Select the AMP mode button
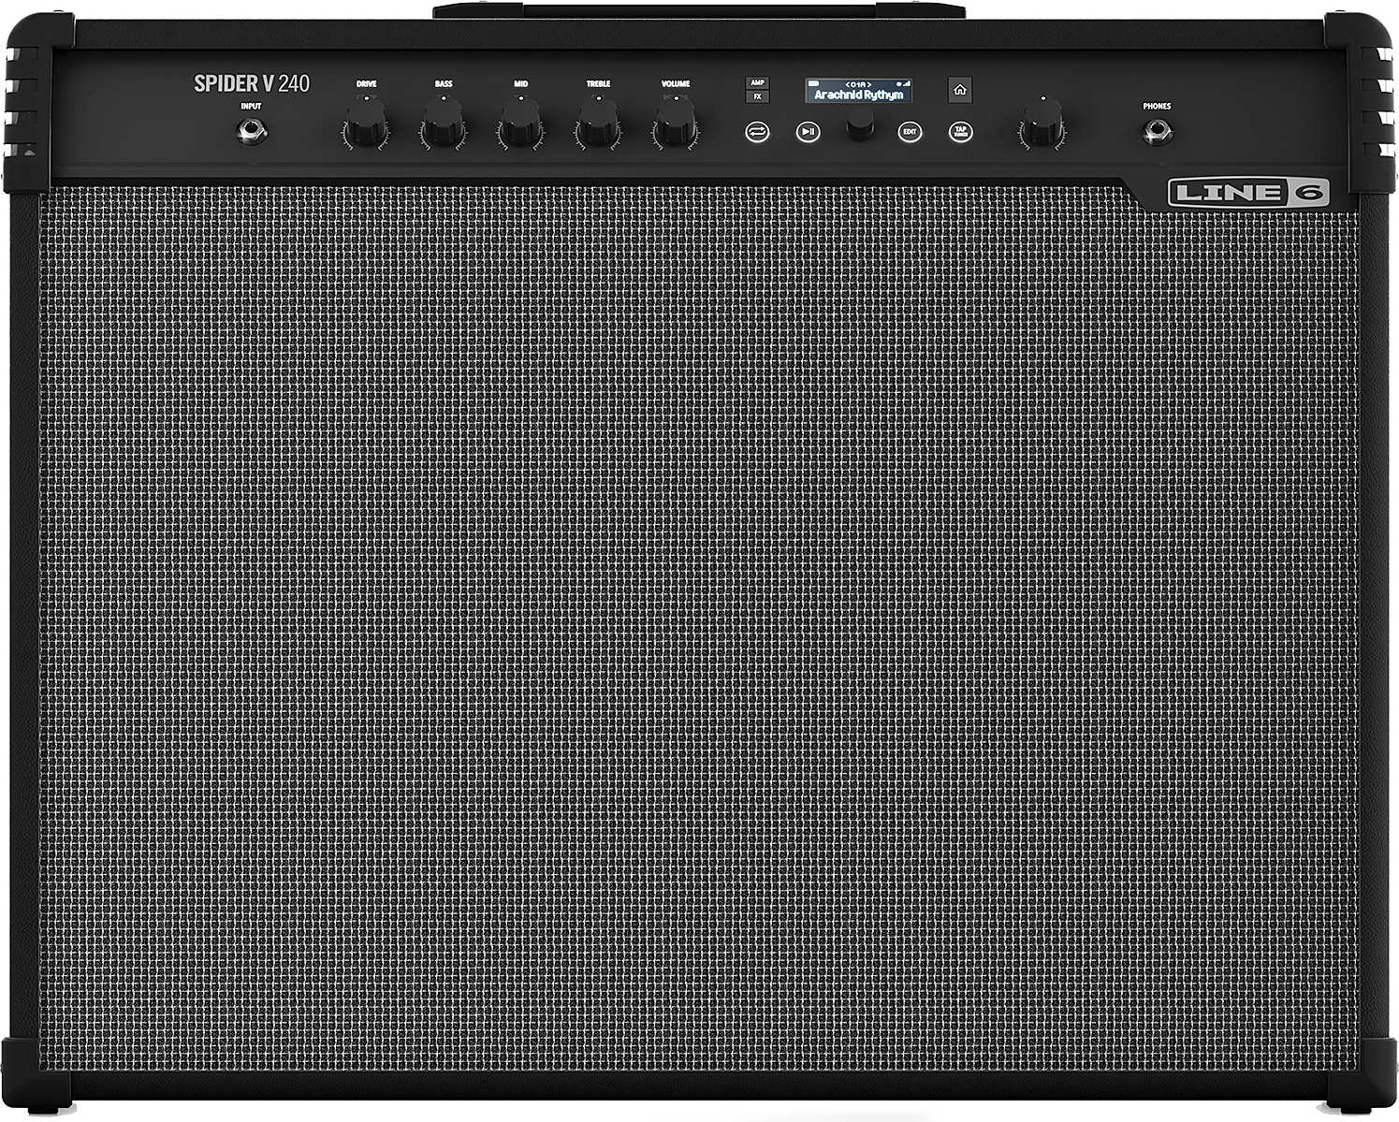Viewport: 1399px width, 1122px height. [x=757, y=82]
